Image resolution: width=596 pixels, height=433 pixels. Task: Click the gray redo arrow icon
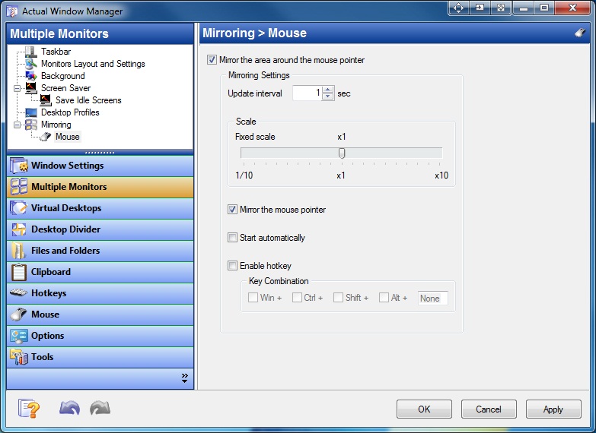[x=100, y=408]
